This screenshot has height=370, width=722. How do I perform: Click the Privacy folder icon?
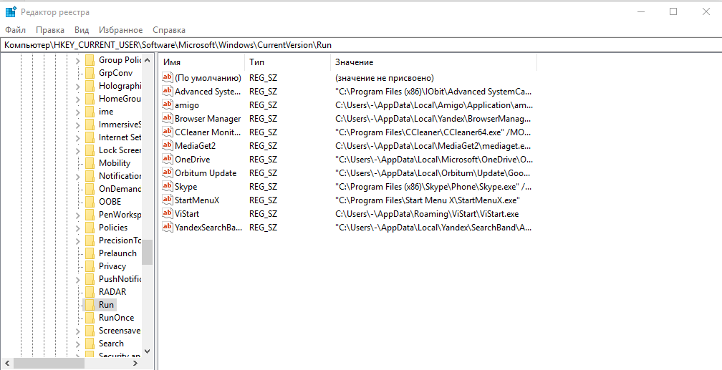90,266
